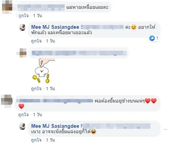Open Mee MJ Sasiangdee's avatar on first reply
This screenshot has height=145, width=169.
22,27
